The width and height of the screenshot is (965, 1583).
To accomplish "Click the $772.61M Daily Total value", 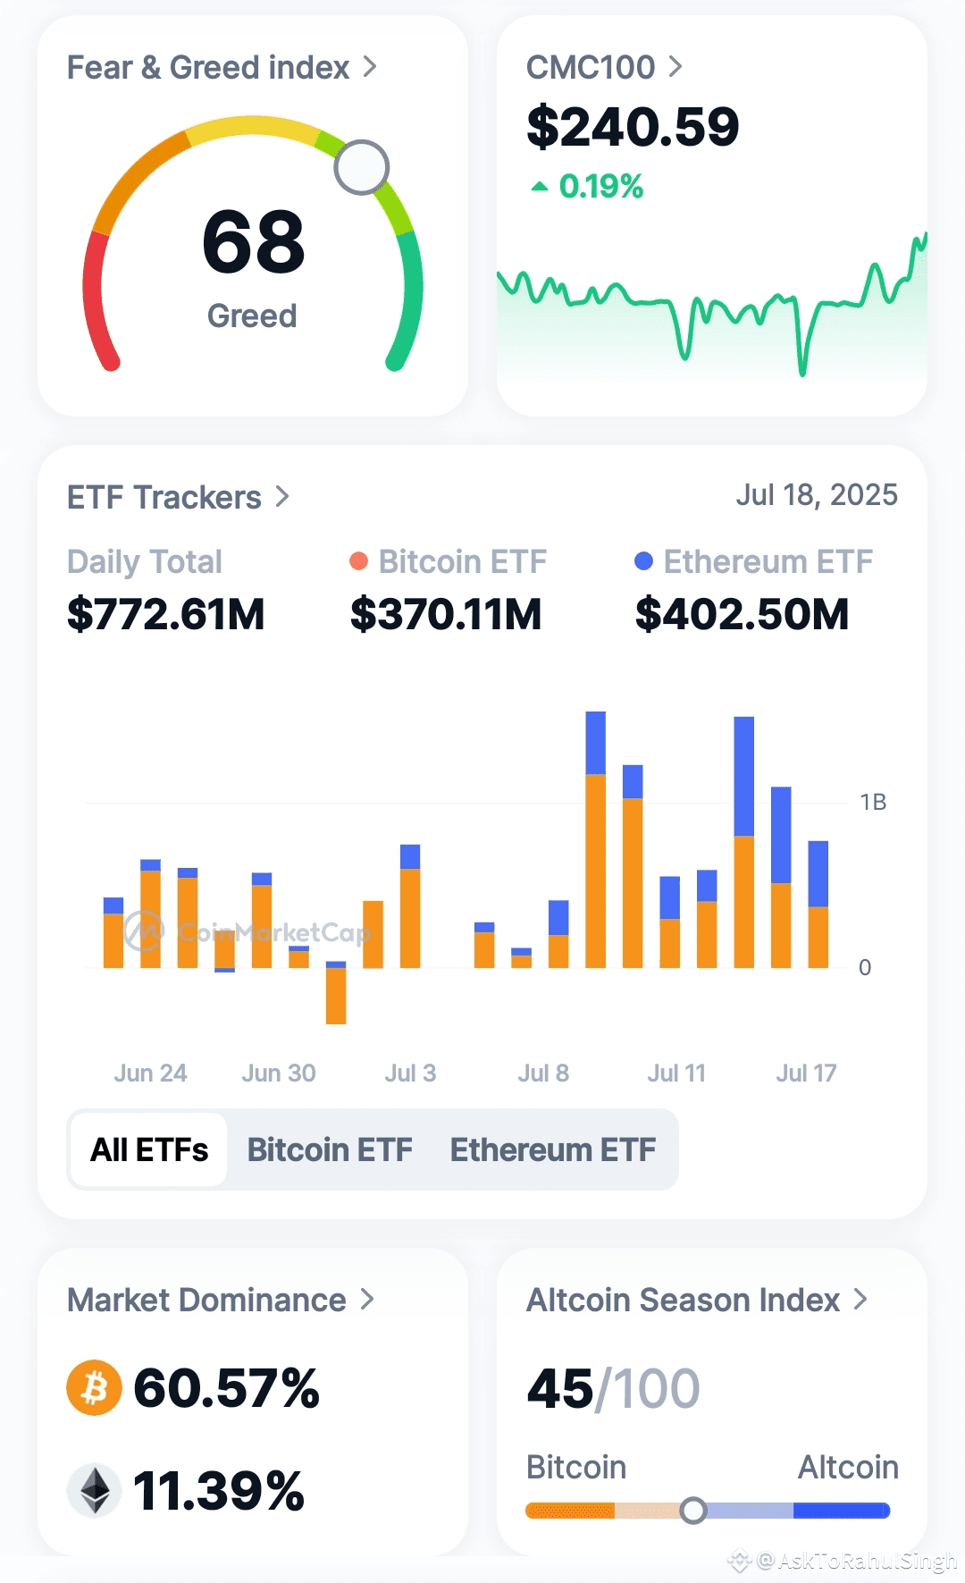I will [166, 614].
